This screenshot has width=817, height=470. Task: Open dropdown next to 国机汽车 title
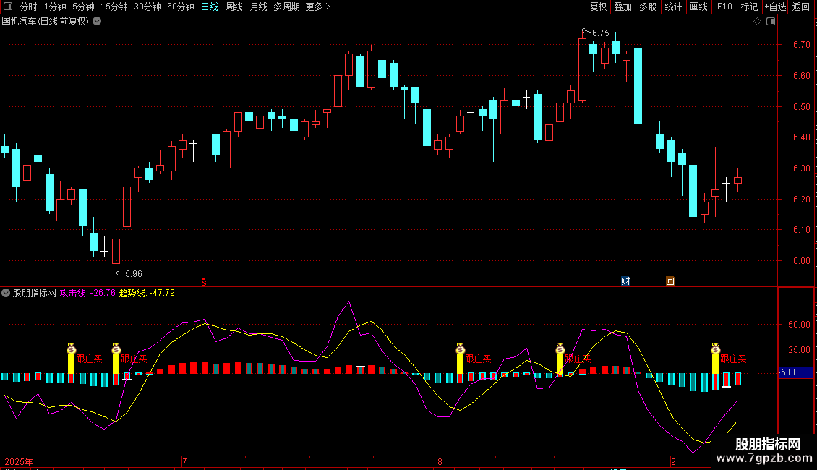[x=97, y=22]
